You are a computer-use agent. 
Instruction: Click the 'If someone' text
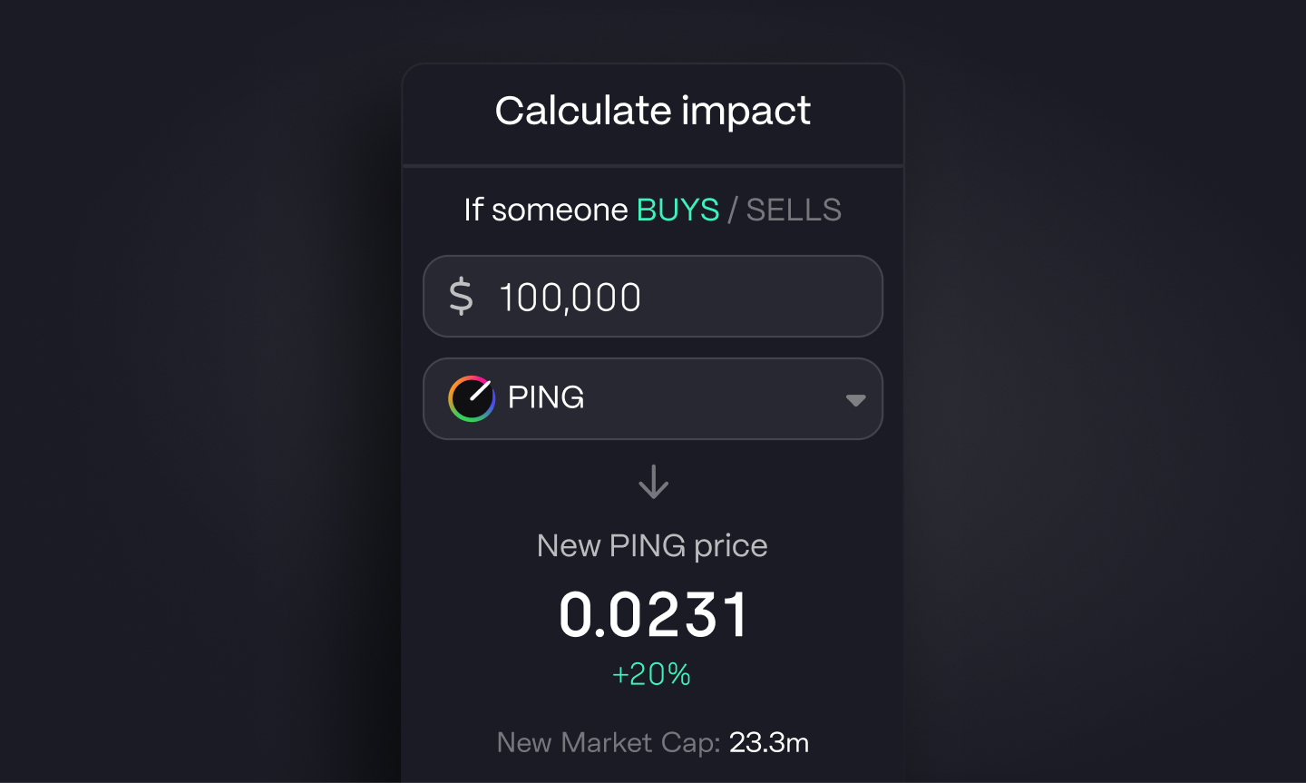point(546,210)
